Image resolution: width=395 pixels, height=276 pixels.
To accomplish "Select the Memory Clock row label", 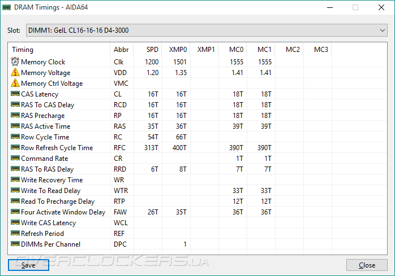I will (43, 62).
